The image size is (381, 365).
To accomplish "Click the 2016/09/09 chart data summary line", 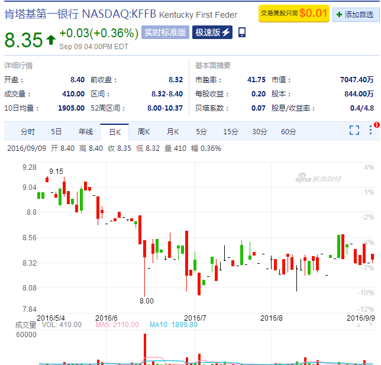I will 114,148.
